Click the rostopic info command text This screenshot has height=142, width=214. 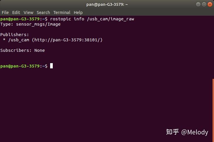92,19
